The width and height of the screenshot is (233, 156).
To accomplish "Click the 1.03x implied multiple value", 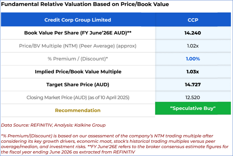I will pyautogui.click(x=193, y=72).
